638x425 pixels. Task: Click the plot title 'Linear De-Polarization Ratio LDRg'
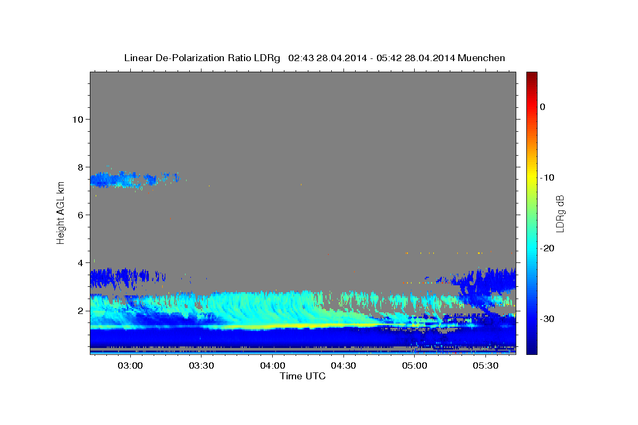pos(202,58)
